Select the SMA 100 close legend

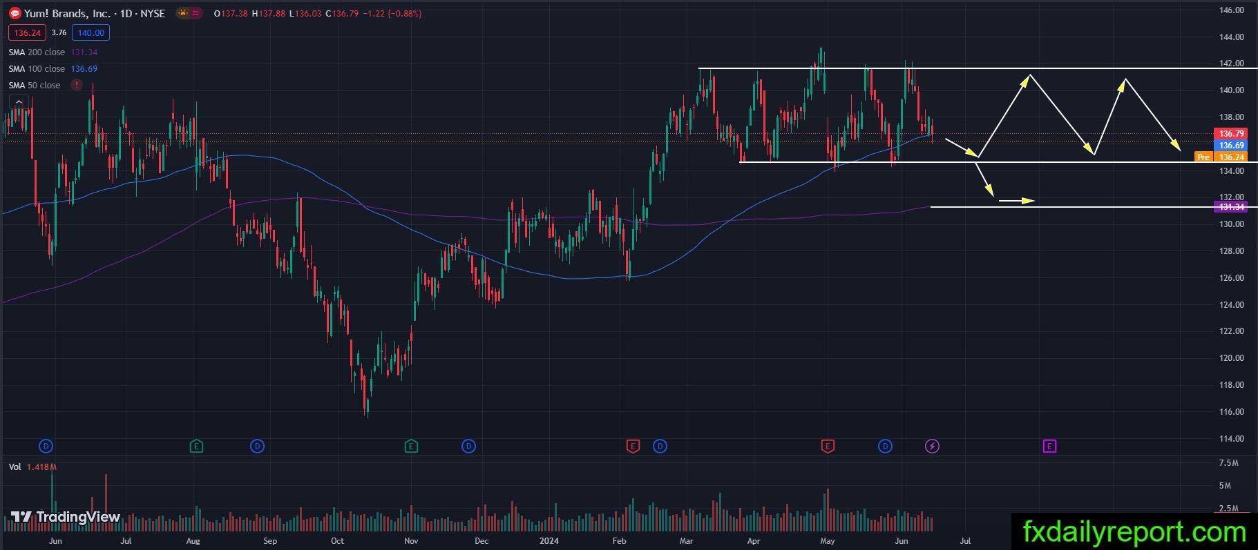[x=37, y=69]
